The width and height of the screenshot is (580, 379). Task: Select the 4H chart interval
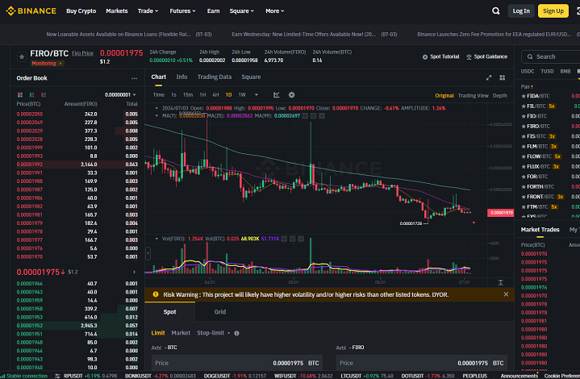(215, 95)
